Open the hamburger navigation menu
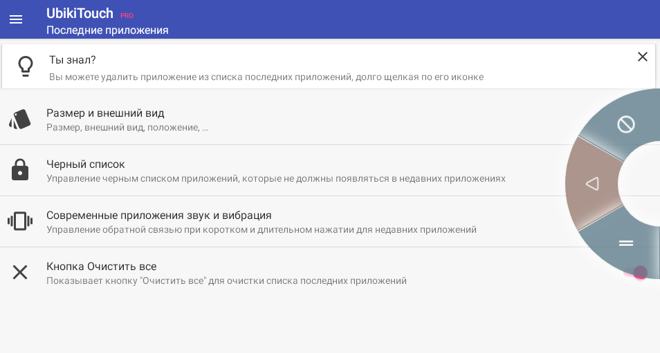Screen dimensions: 660x353 pyautogui.click(x=16, y=19)
